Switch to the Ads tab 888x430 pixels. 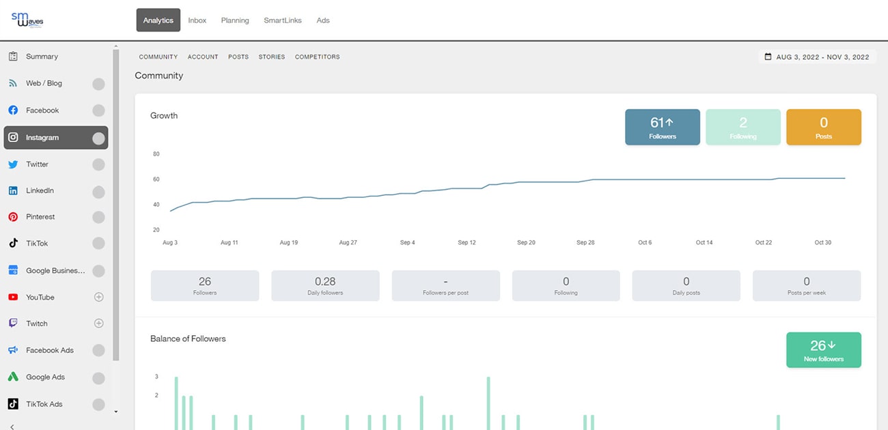tap(323, 20)
